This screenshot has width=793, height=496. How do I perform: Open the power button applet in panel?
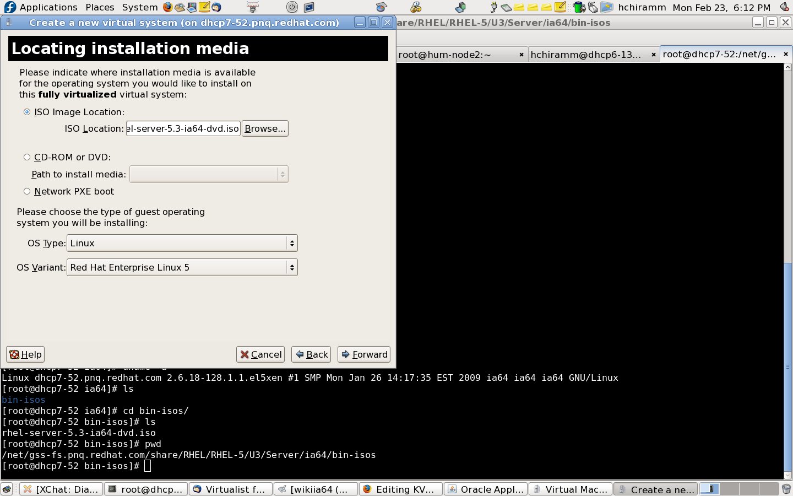point(292,7)
